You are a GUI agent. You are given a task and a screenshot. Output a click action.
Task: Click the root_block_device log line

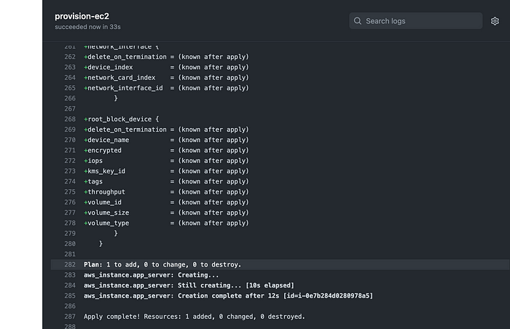click(x=122, y=119)
